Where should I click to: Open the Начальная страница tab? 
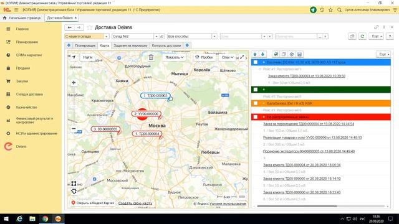coord(22,18)
